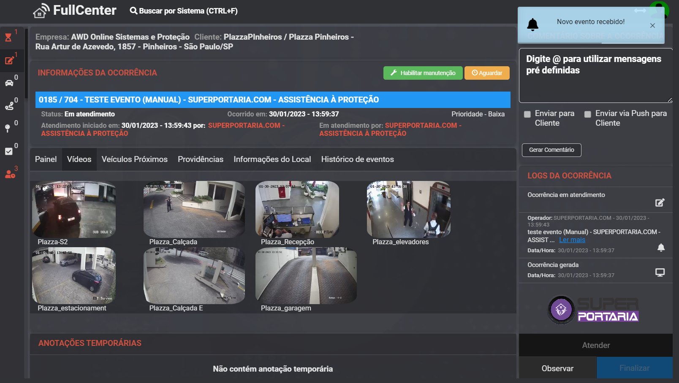Viewport: 679px width, 383px height.
Task: Click ANOTAÇÕES TEMPORÁRIAS heading
Action: [x=90, y=343]
